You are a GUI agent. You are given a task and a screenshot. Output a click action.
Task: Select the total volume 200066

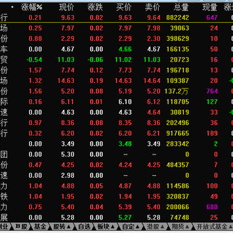pos(177,207)
